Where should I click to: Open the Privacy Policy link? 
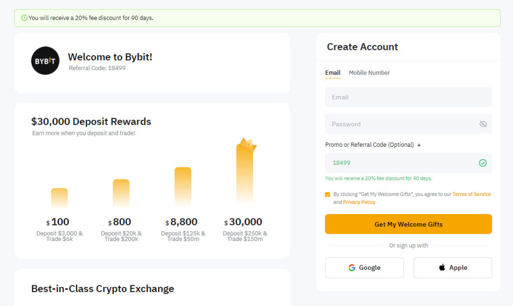(359, 202)
